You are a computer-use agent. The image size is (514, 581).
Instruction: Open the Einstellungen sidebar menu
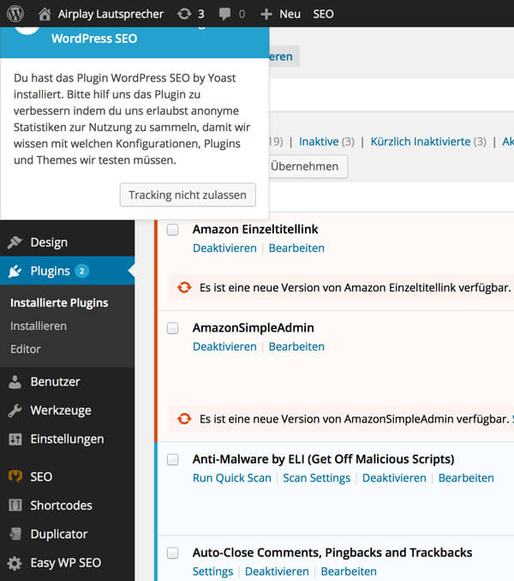(68, 439)
